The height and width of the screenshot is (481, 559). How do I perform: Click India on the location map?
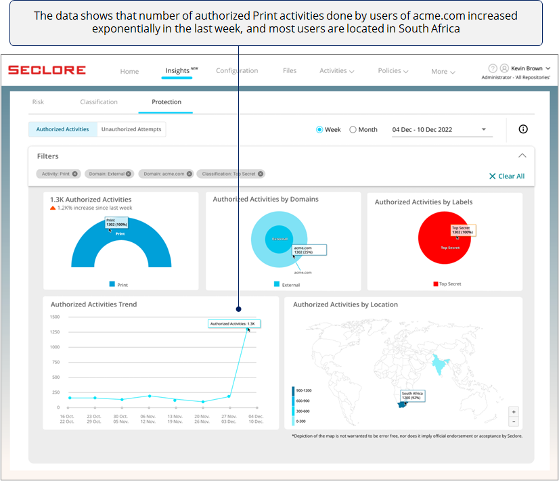439,365
